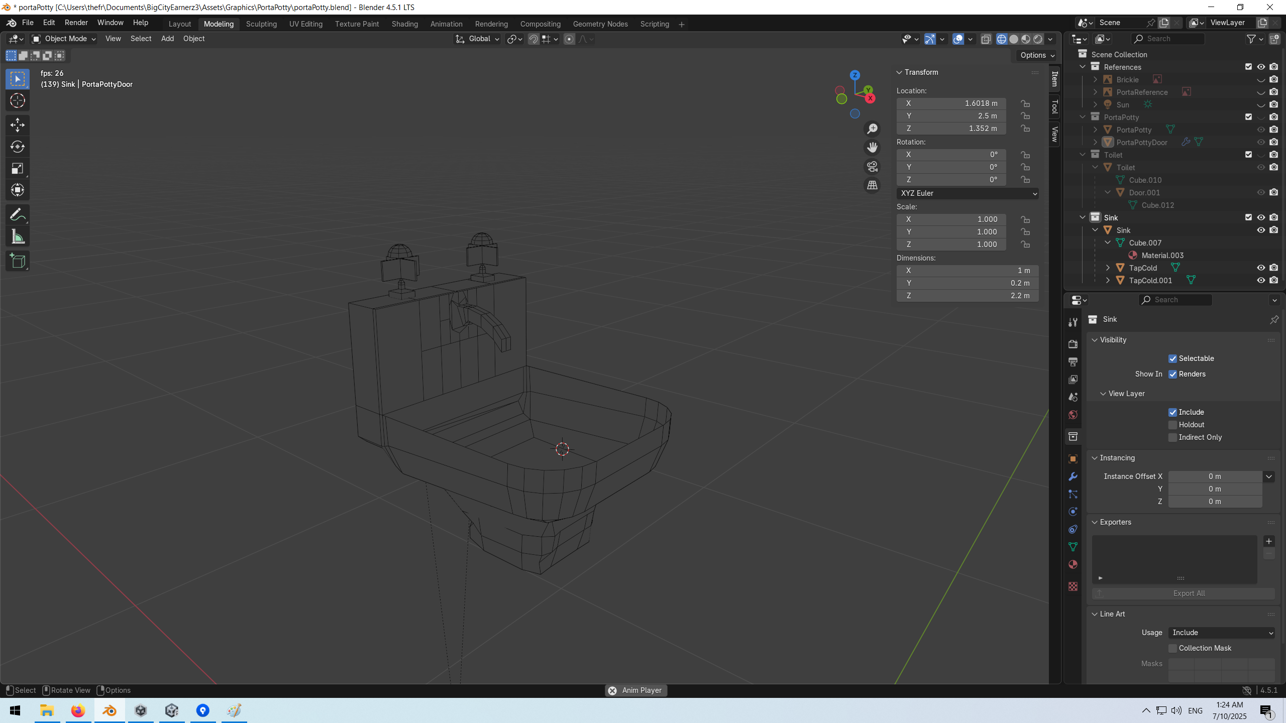Enable the Holdout checkbox

point(1172,425)
